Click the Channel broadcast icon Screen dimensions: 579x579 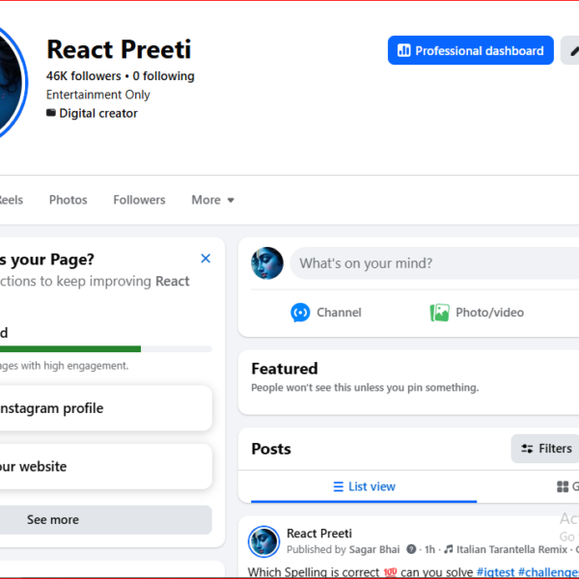click(300, 313)
